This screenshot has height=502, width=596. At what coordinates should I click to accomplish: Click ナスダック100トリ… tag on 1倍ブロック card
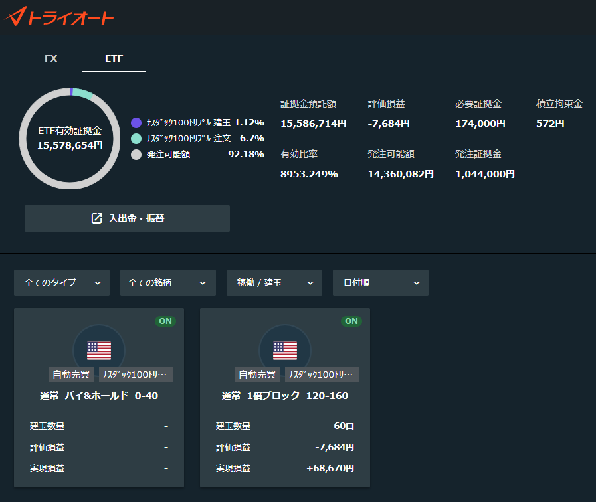point(322,375)
